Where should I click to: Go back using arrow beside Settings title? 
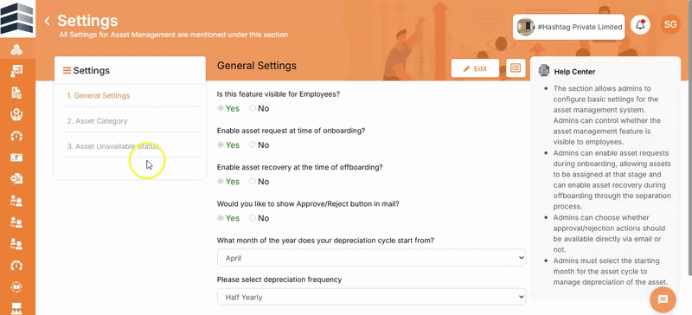click(x=47, y=21)
